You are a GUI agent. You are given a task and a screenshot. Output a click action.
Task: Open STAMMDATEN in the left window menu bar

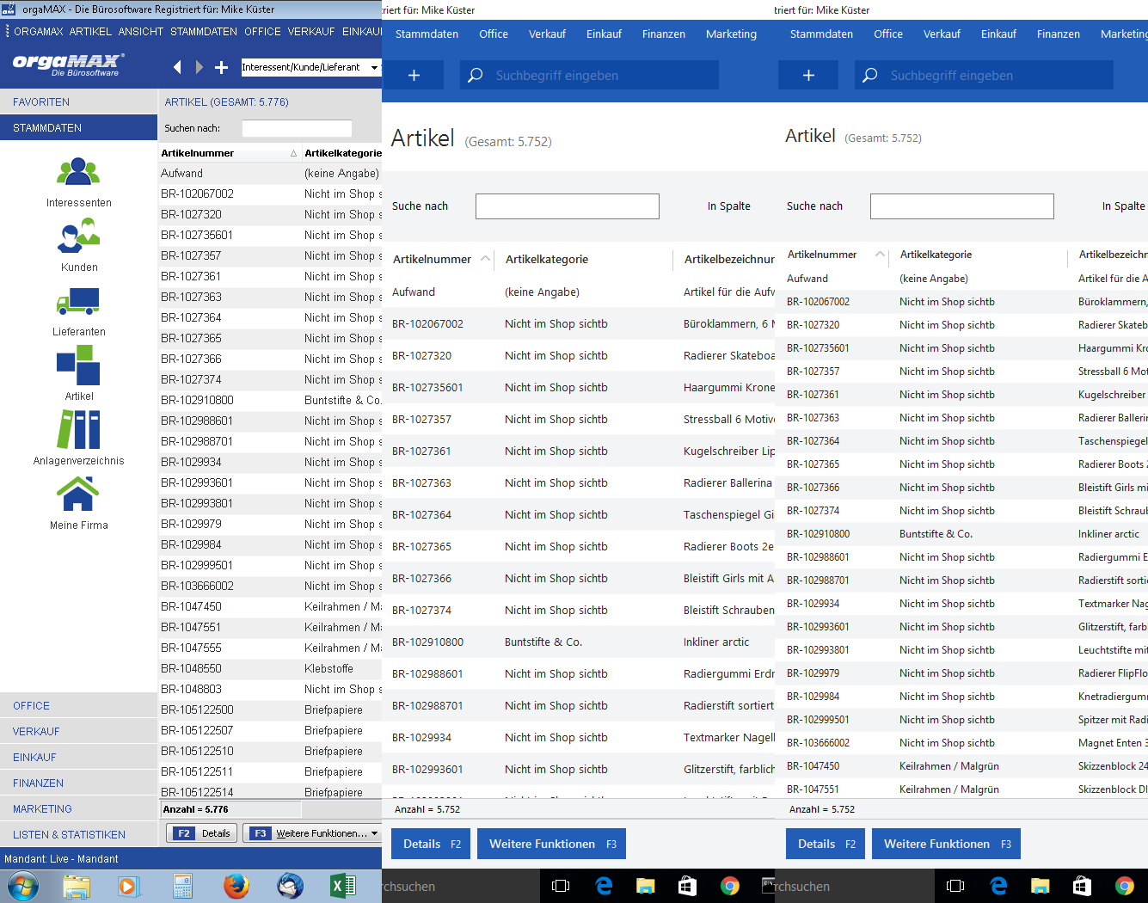204,31
